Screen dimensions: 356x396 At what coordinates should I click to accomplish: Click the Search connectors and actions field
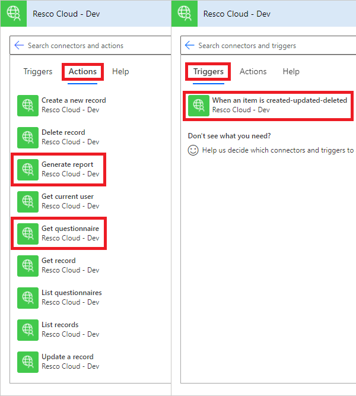pyautogui.click(x=95, y=46)
